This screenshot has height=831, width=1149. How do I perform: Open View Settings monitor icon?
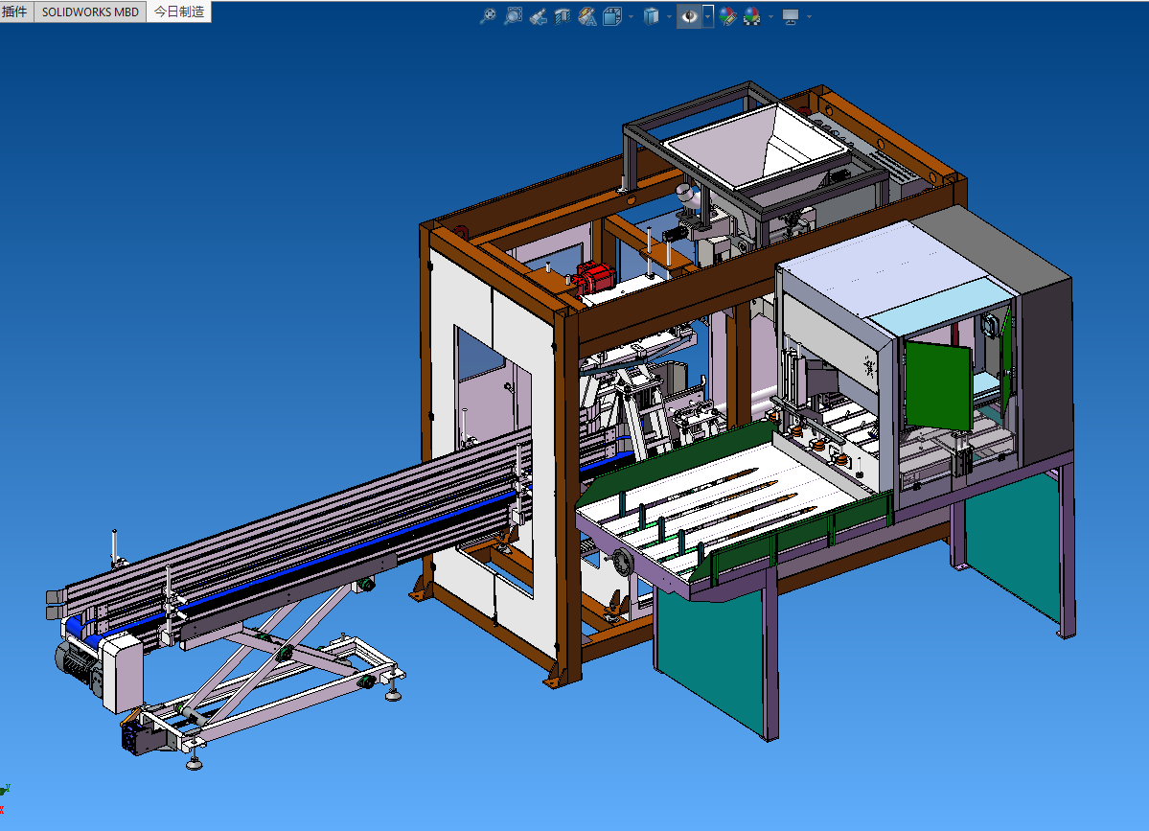(x=791, y=16)
